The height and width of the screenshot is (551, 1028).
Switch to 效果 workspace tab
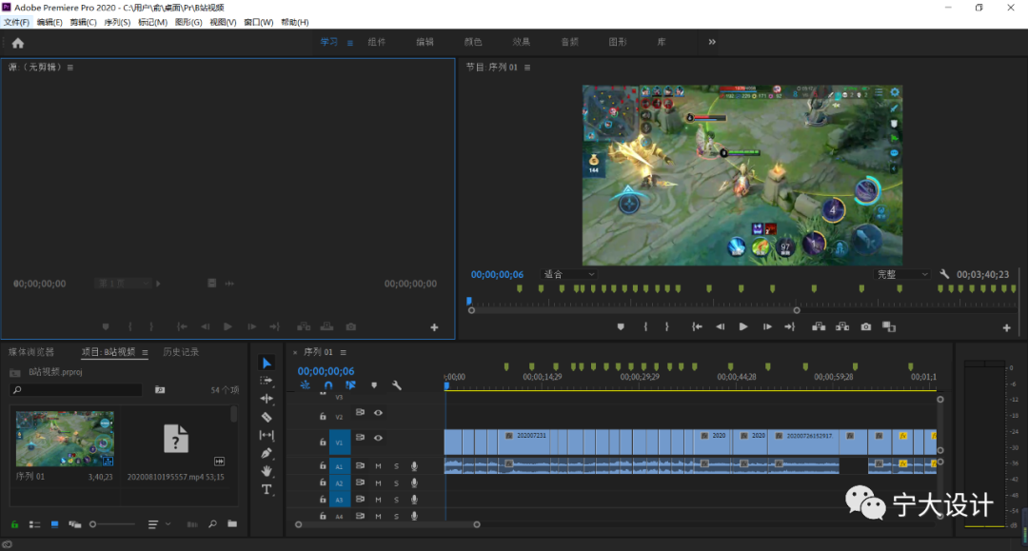522,42
